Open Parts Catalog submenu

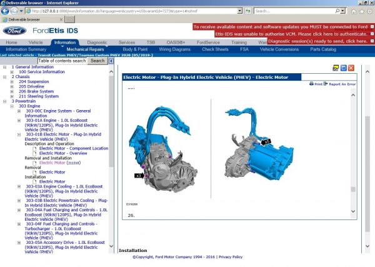pyautogui.click(x=323, y=49)
